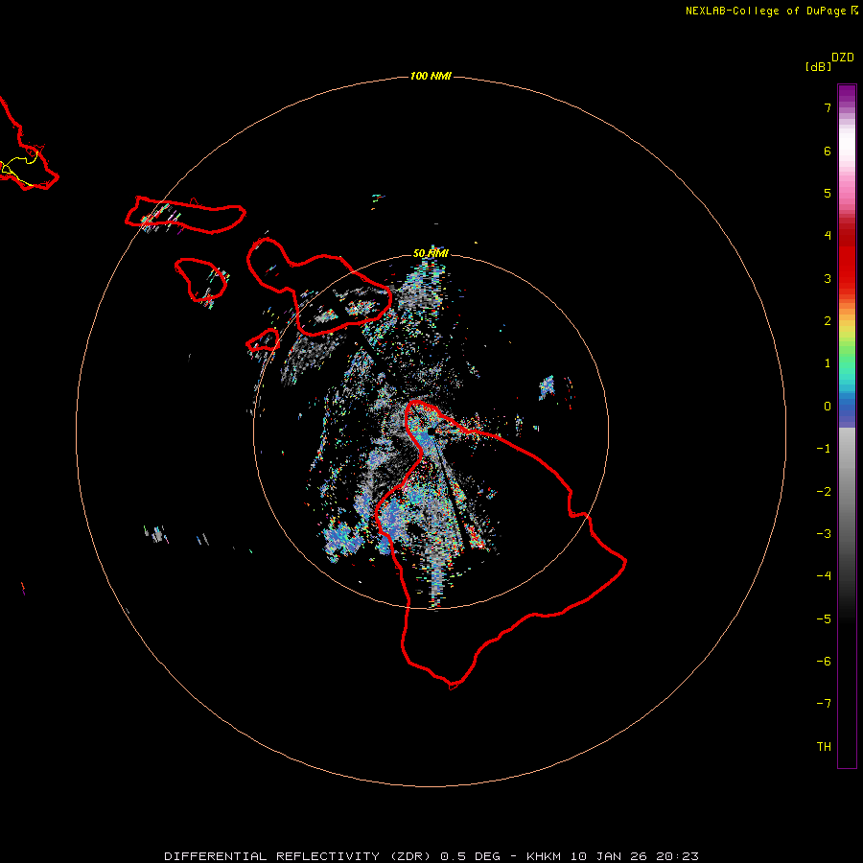Click the 7 value on color scale
The height and width of the screenshot is (863, 863).
point(828,107)
